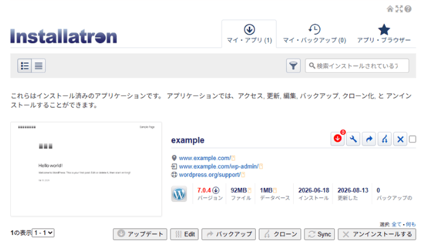Click the 0 backups count
Viewport: 424px width, 249px height.
pos(379,190)
